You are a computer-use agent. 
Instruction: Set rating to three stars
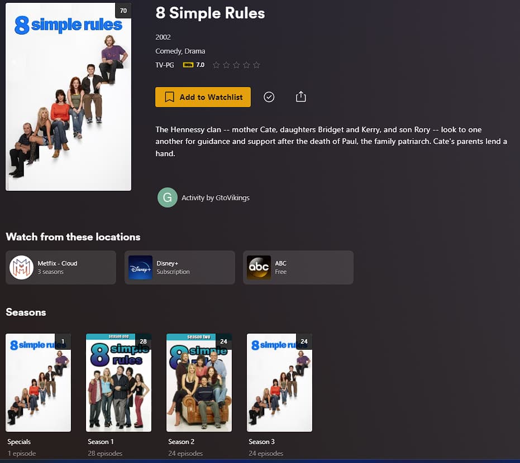click(x=236, y=65)
